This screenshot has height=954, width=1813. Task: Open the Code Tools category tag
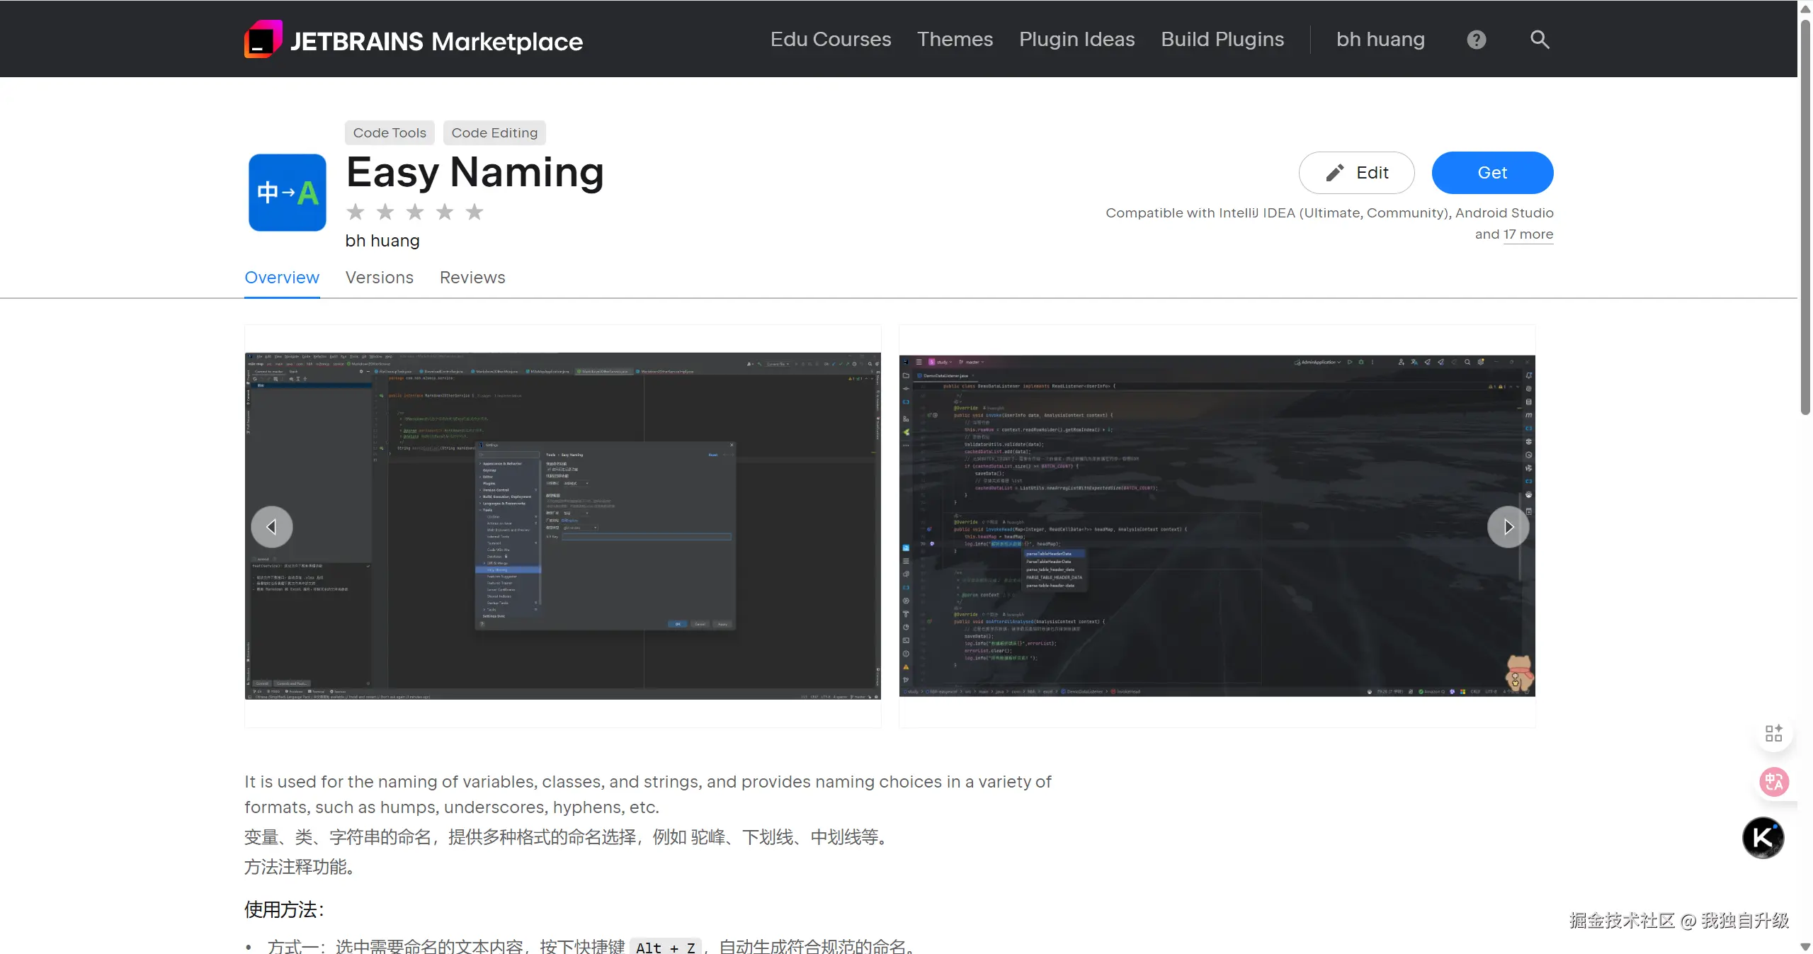(390, 133)
